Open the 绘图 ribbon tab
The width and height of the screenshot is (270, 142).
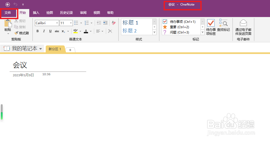pos(49,13)
